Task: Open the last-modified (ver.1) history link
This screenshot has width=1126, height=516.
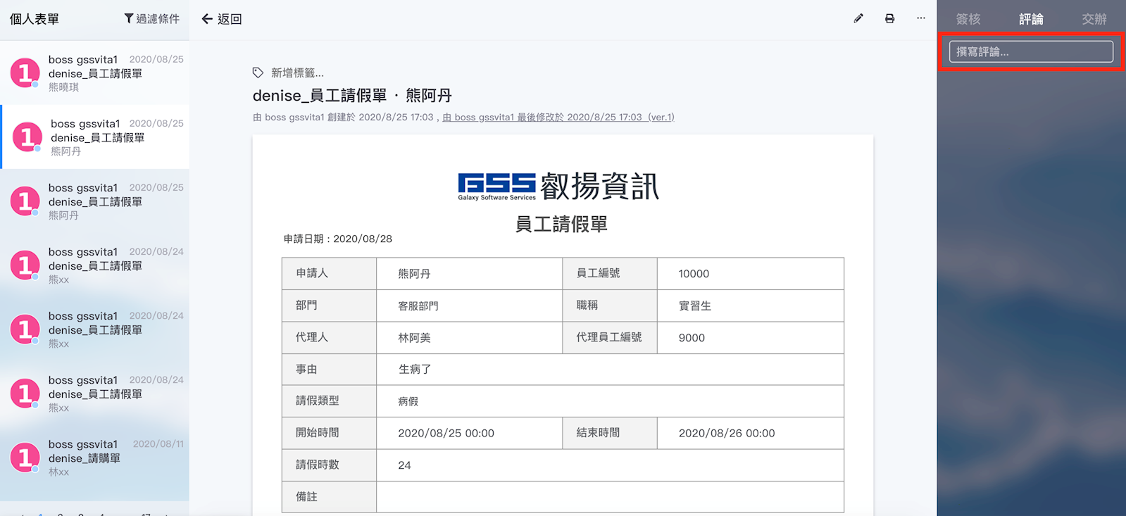Action: click(558, 117)
